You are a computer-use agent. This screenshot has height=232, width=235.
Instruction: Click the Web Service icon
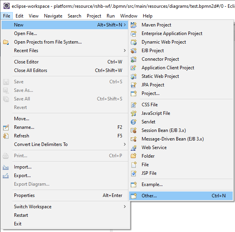pos(133,148)
